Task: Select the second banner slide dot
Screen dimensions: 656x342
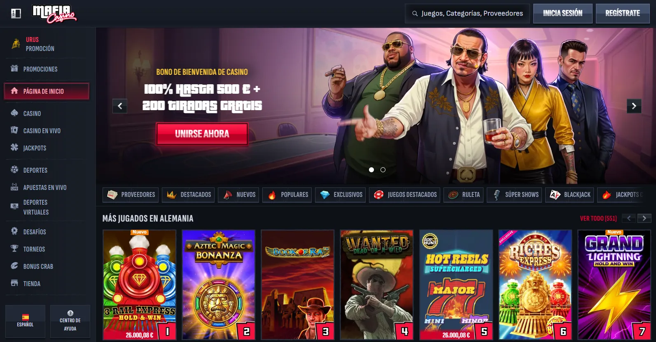Action: [x=383, y=170]
